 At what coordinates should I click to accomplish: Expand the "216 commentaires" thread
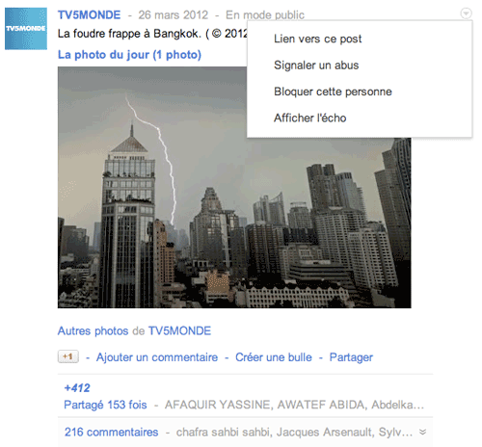coord(111,433)
